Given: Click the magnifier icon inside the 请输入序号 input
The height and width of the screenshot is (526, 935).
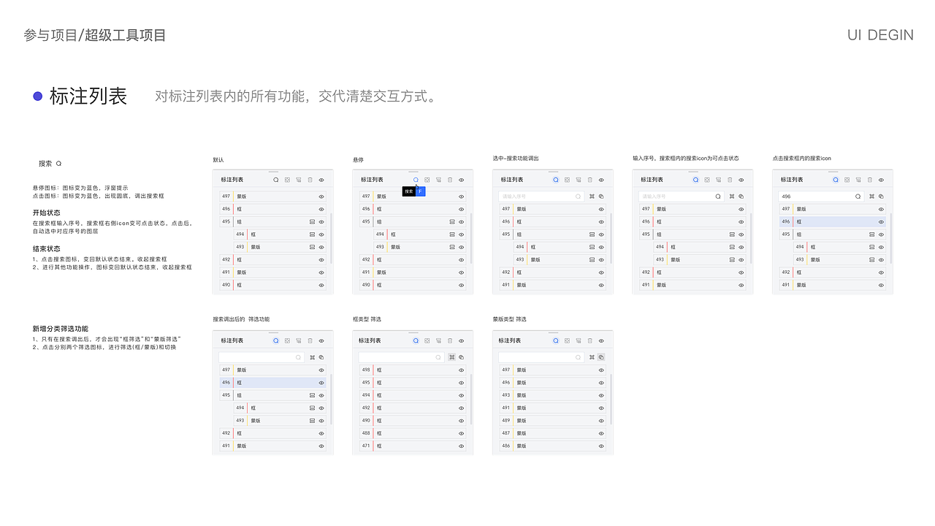Looking at the screenshot, I should [717, 197].
